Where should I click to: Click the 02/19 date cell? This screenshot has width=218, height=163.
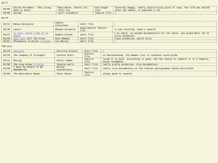pyautogui.click(x=6, y=55)
